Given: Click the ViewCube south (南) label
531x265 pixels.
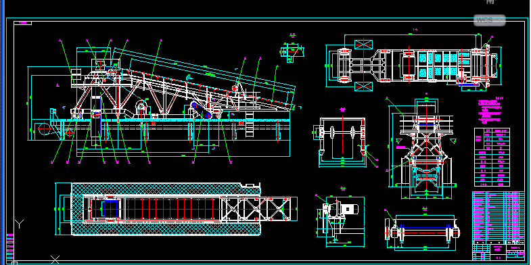Looking at the screenshot, I should tap(490, 1).
